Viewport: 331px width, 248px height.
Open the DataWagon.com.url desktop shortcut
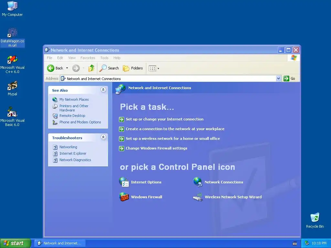(x=12, y=37)
